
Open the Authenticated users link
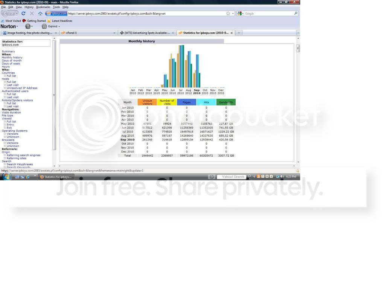[15, 91]
